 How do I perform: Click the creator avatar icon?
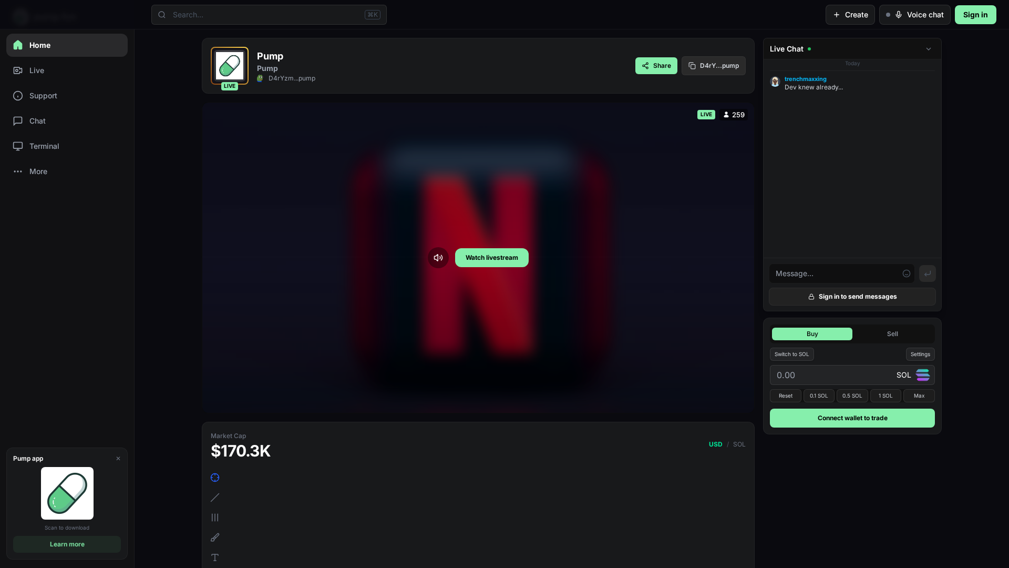260,78
